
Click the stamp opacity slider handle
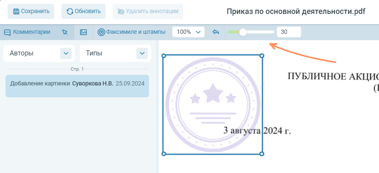point(243,32)
